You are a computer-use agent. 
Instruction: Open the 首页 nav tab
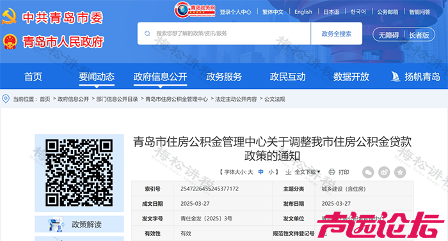[33, 77]
